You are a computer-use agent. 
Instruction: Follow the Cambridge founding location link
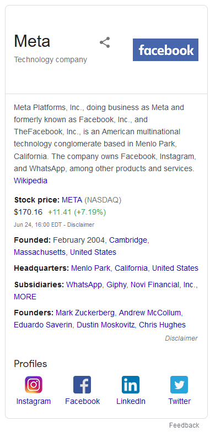click(128, 240)
